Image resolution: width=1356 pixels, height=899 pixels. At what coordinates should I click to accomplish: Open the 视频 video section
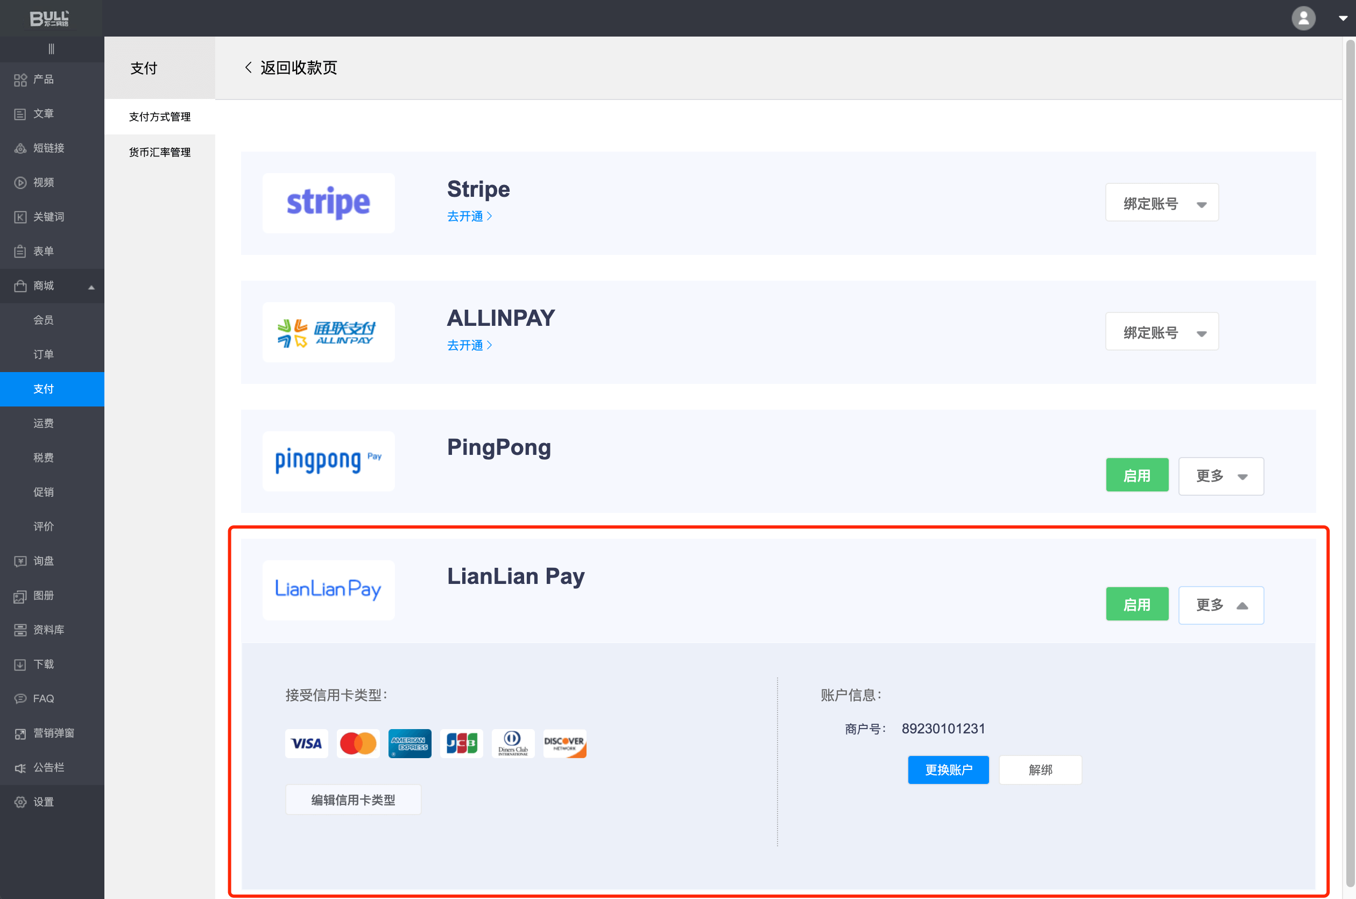coord(43,182)
